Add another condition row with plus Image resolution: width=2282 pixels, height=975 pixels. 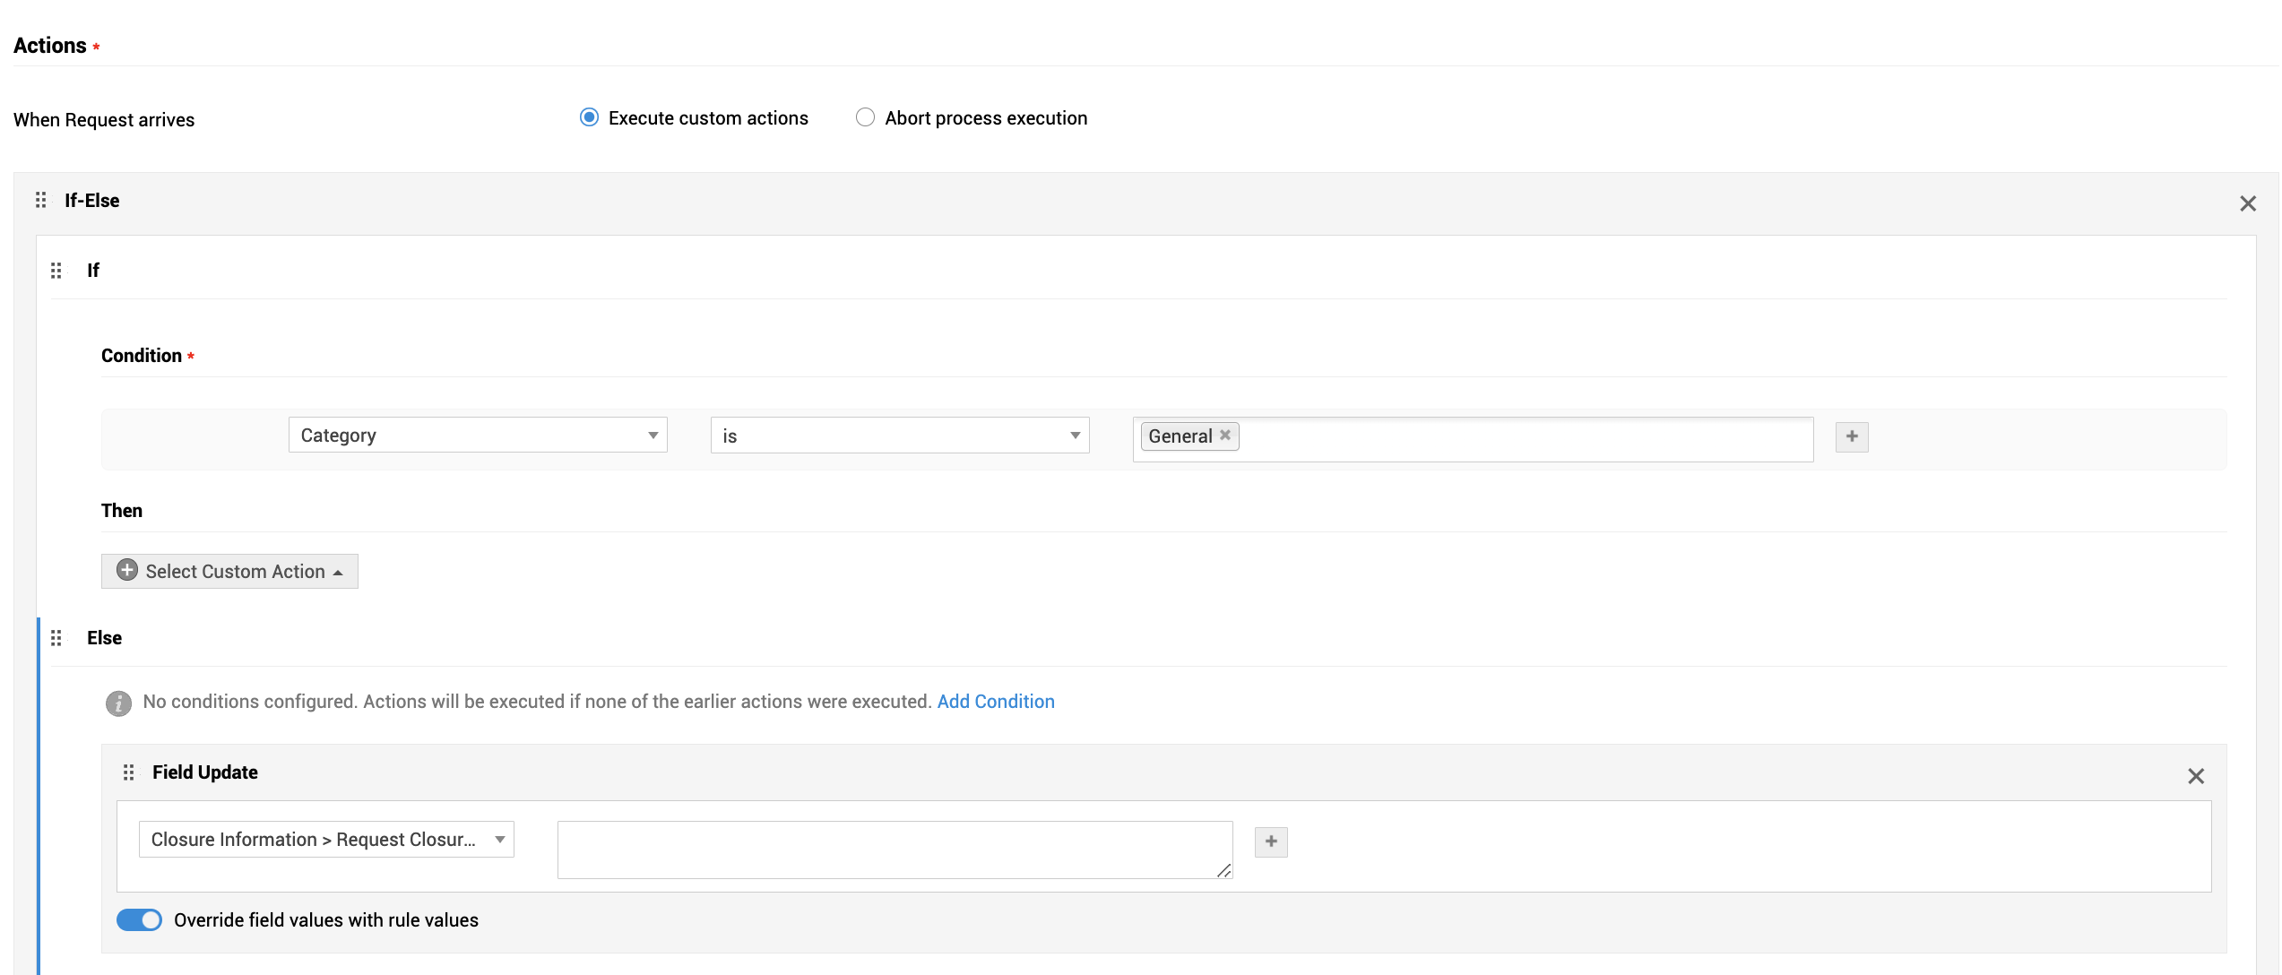[x=1851, y=437]
